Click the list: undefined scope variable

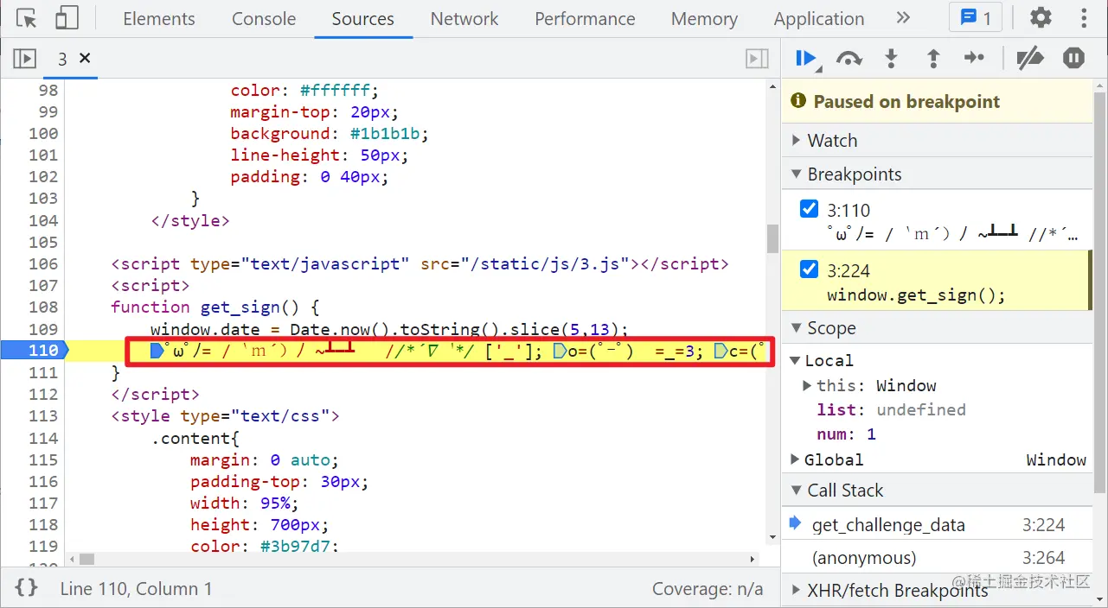pyautogui.click(x=891, y=409)
